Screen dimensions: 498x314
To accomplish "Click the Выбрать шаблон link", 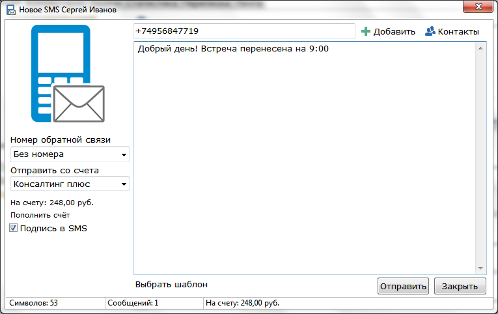I will pos(171,285).
